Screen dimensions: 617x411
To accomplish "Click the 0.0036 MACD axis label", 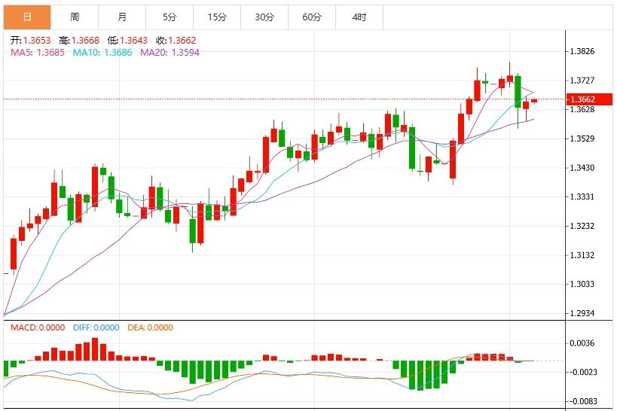I will click(x=582, y=343).
